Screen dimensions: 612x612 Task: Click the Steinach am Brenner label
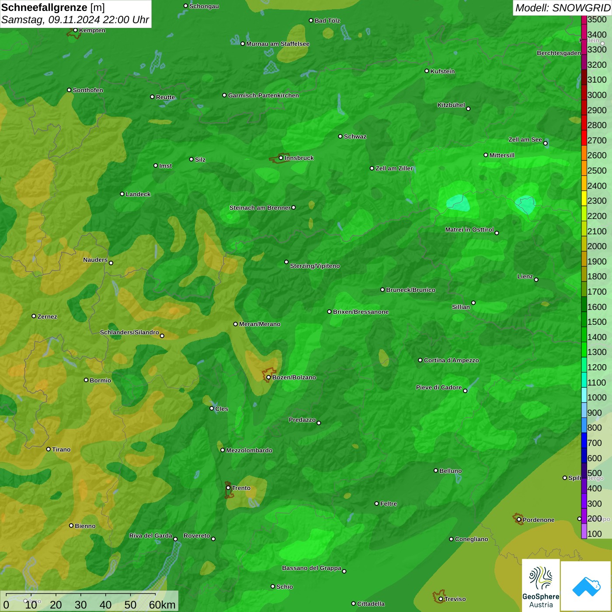(260, 208)
